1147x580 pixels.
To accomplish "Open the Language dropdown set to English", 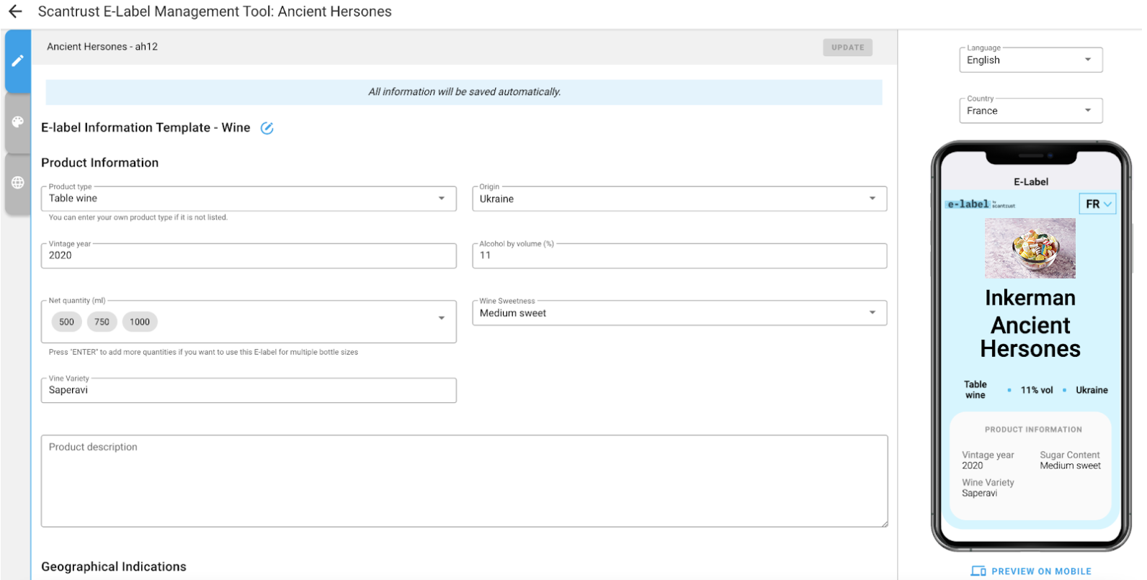I will pos(1030,60).
